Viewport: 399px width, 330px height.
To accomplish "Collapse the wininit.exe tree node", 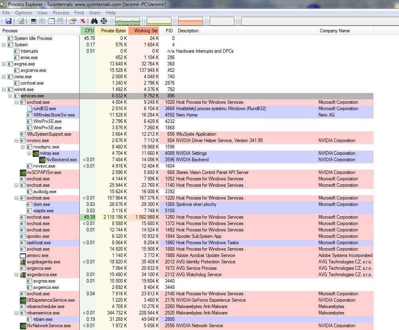I will click(4, 89).
